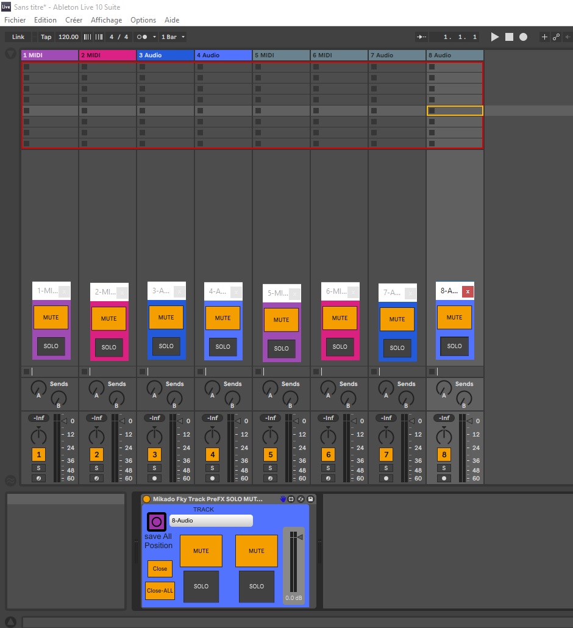Adjust the track 8 volume fader handle
The width and height of the screenshot is (573, 628).
469,421
